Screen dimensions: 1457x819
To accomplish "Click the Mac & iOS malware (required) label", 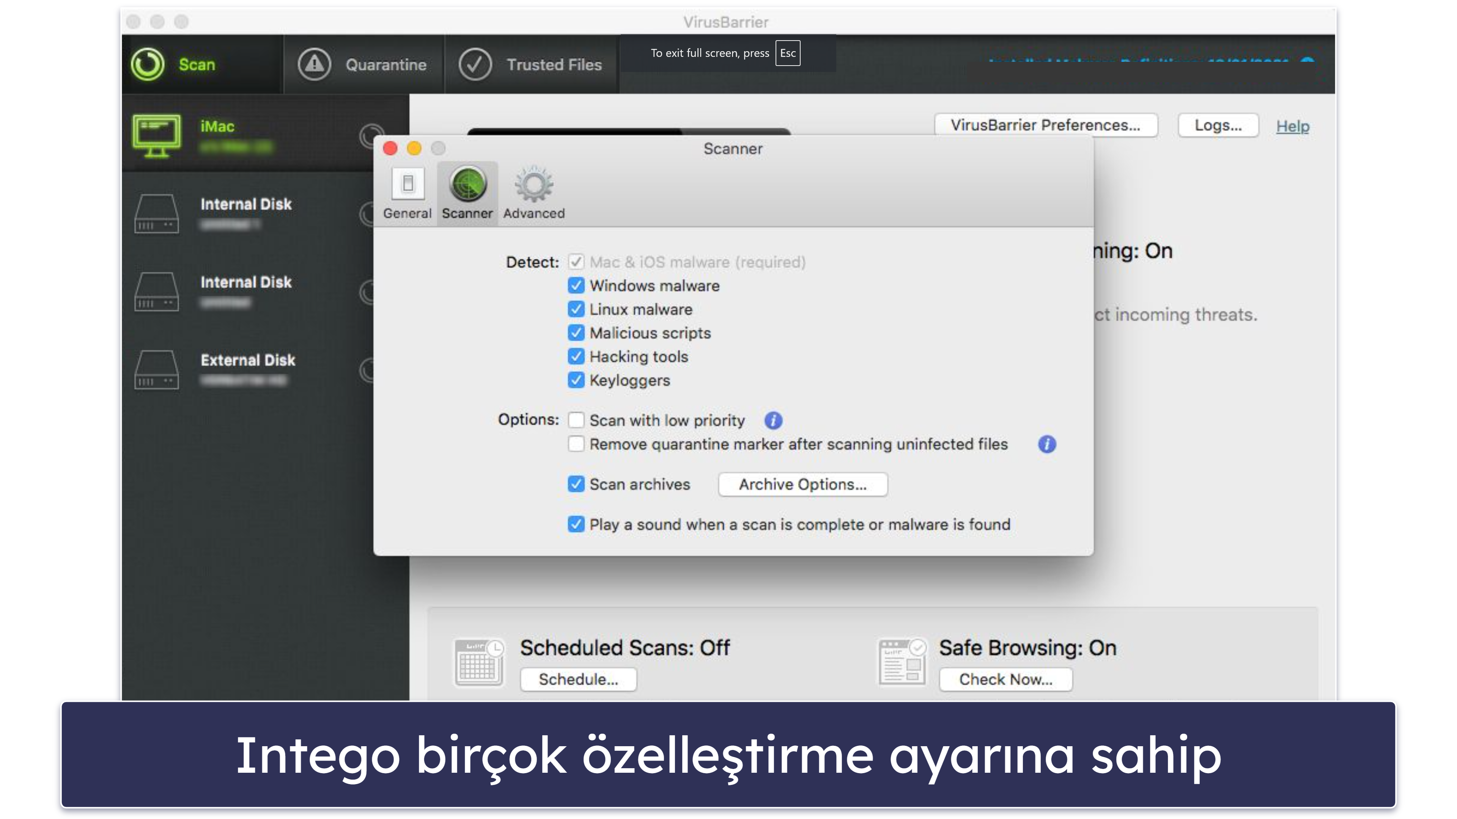I will (697, 262).
